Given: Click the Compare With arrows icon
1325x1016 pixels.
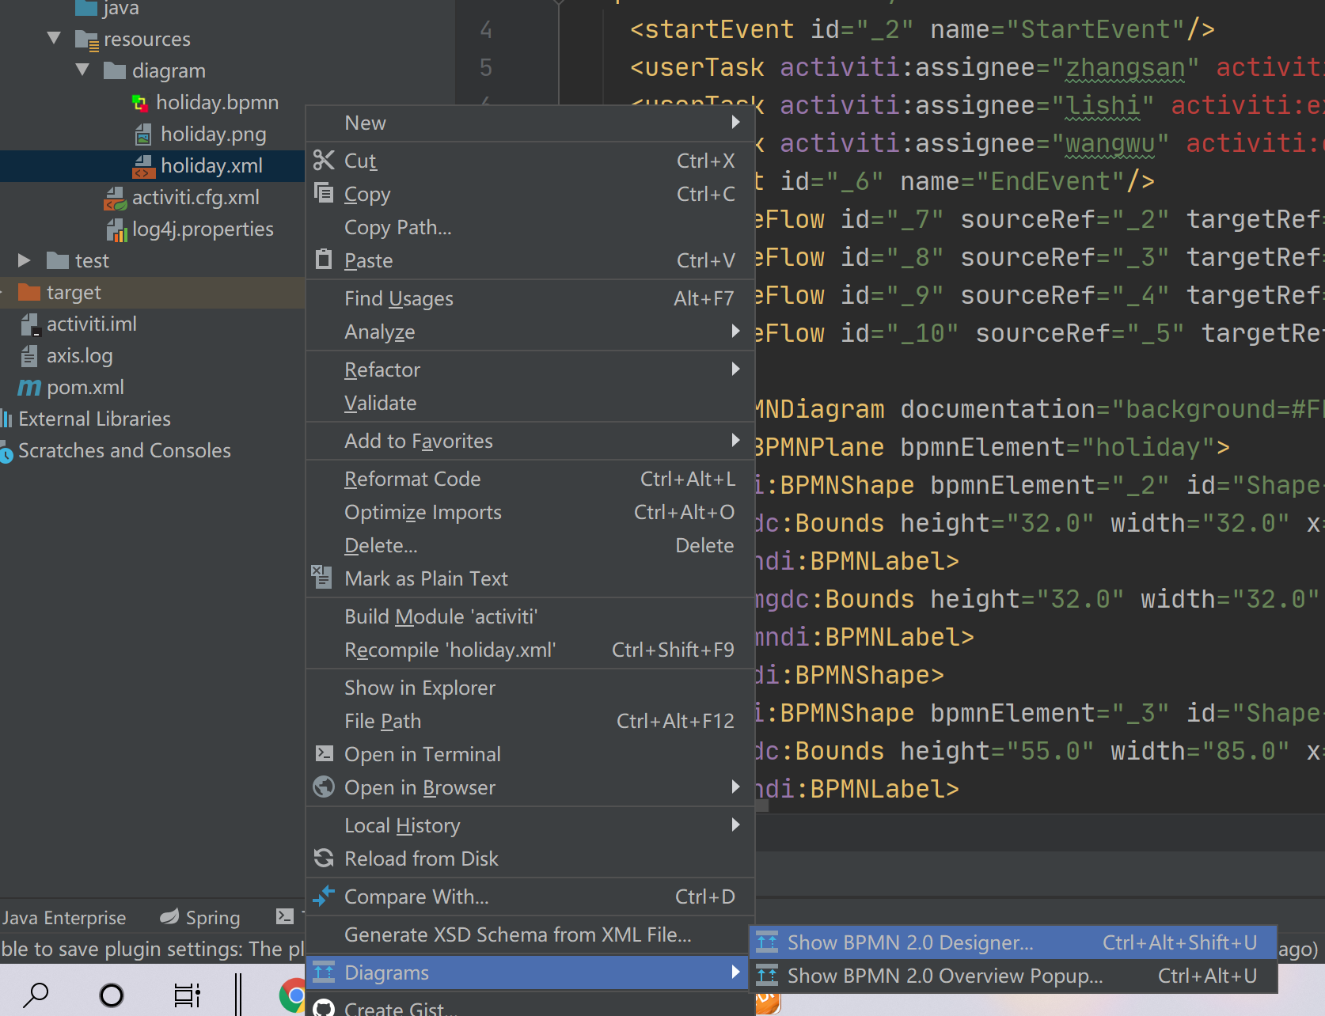Looking at the screenshot, I should (x=324, y=896).
